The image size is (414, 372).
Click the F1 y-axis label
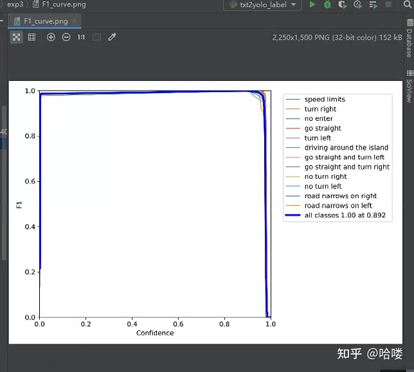pyautogui.click(x=19, y=205)
